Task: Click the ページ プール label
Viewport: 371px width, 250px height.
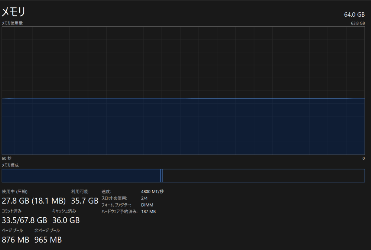Action: pos(12,230)
